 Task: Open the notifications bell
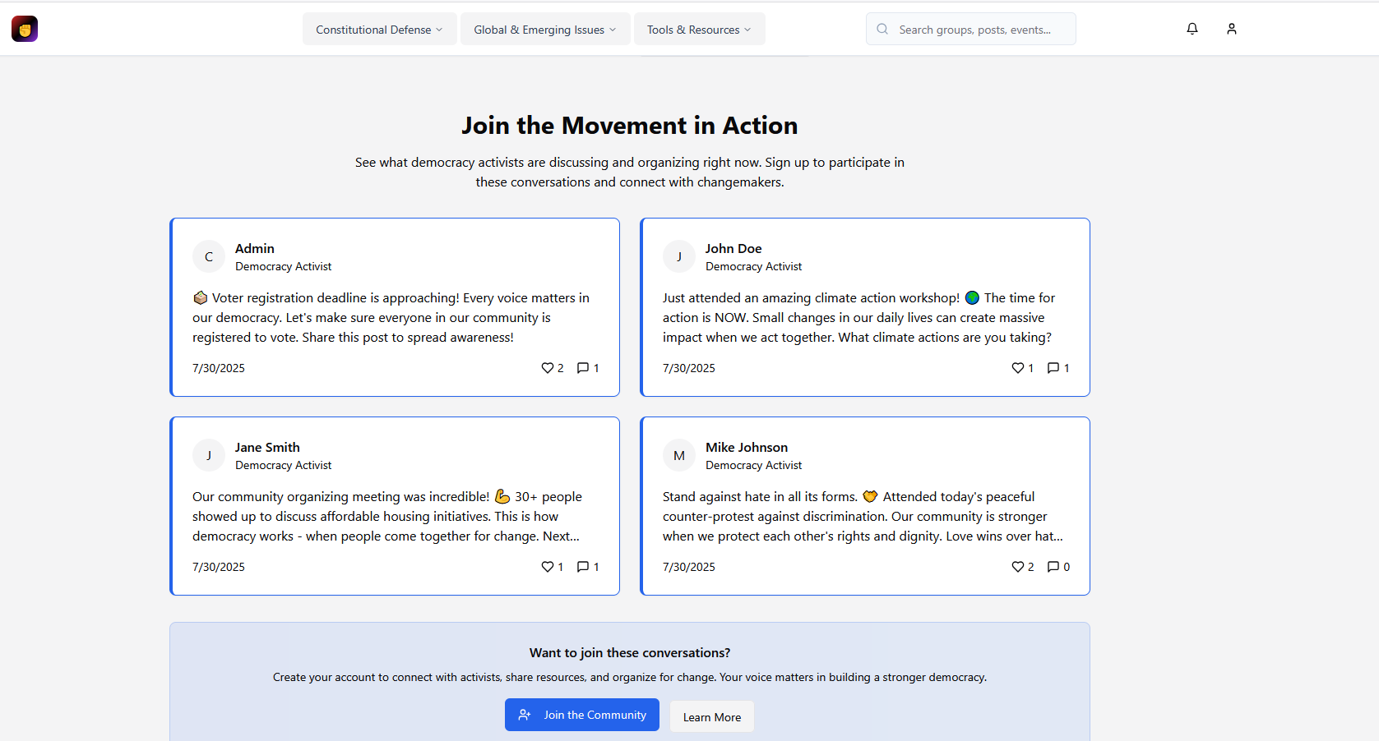pyautogui.click(x=1192, y=29)
